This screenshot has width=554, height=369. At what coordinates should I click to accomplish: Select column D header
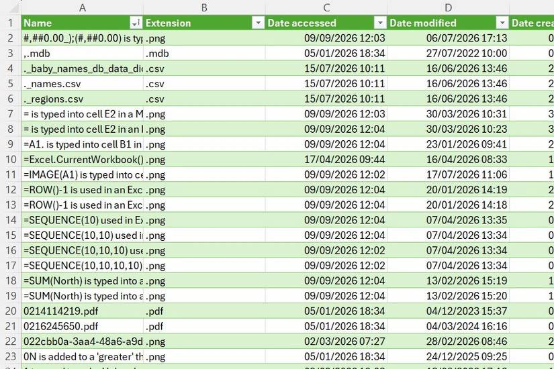coord(448,7)
